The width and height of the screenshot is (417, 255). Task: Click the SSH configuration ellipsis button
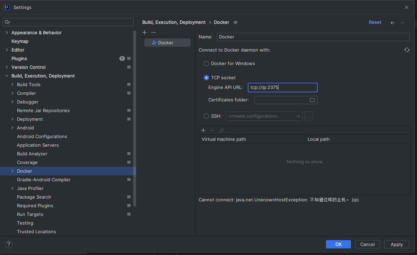coord(309,116)
